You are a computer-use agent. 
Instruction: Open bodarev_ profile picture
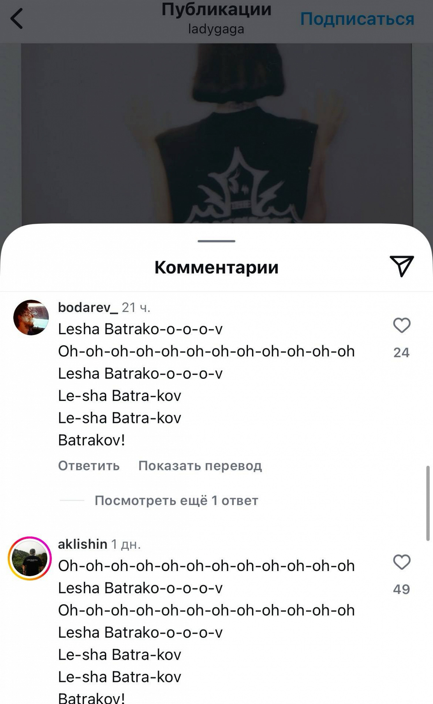tap(31, 317)
